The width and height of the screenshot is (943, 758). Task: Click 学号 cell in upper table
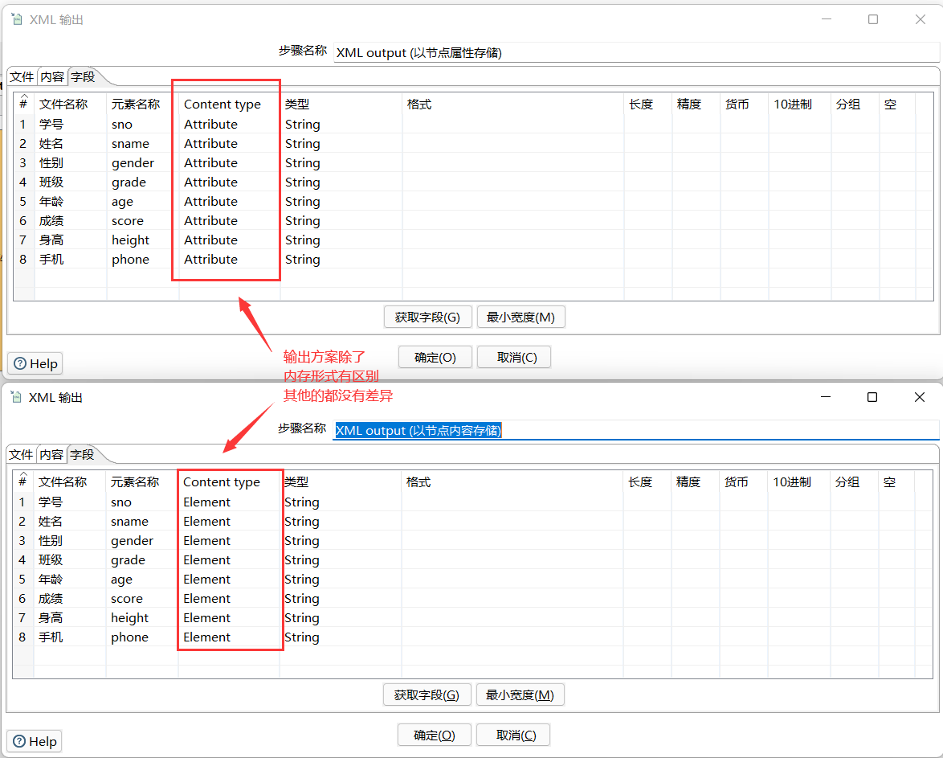[x=71, y=124]
